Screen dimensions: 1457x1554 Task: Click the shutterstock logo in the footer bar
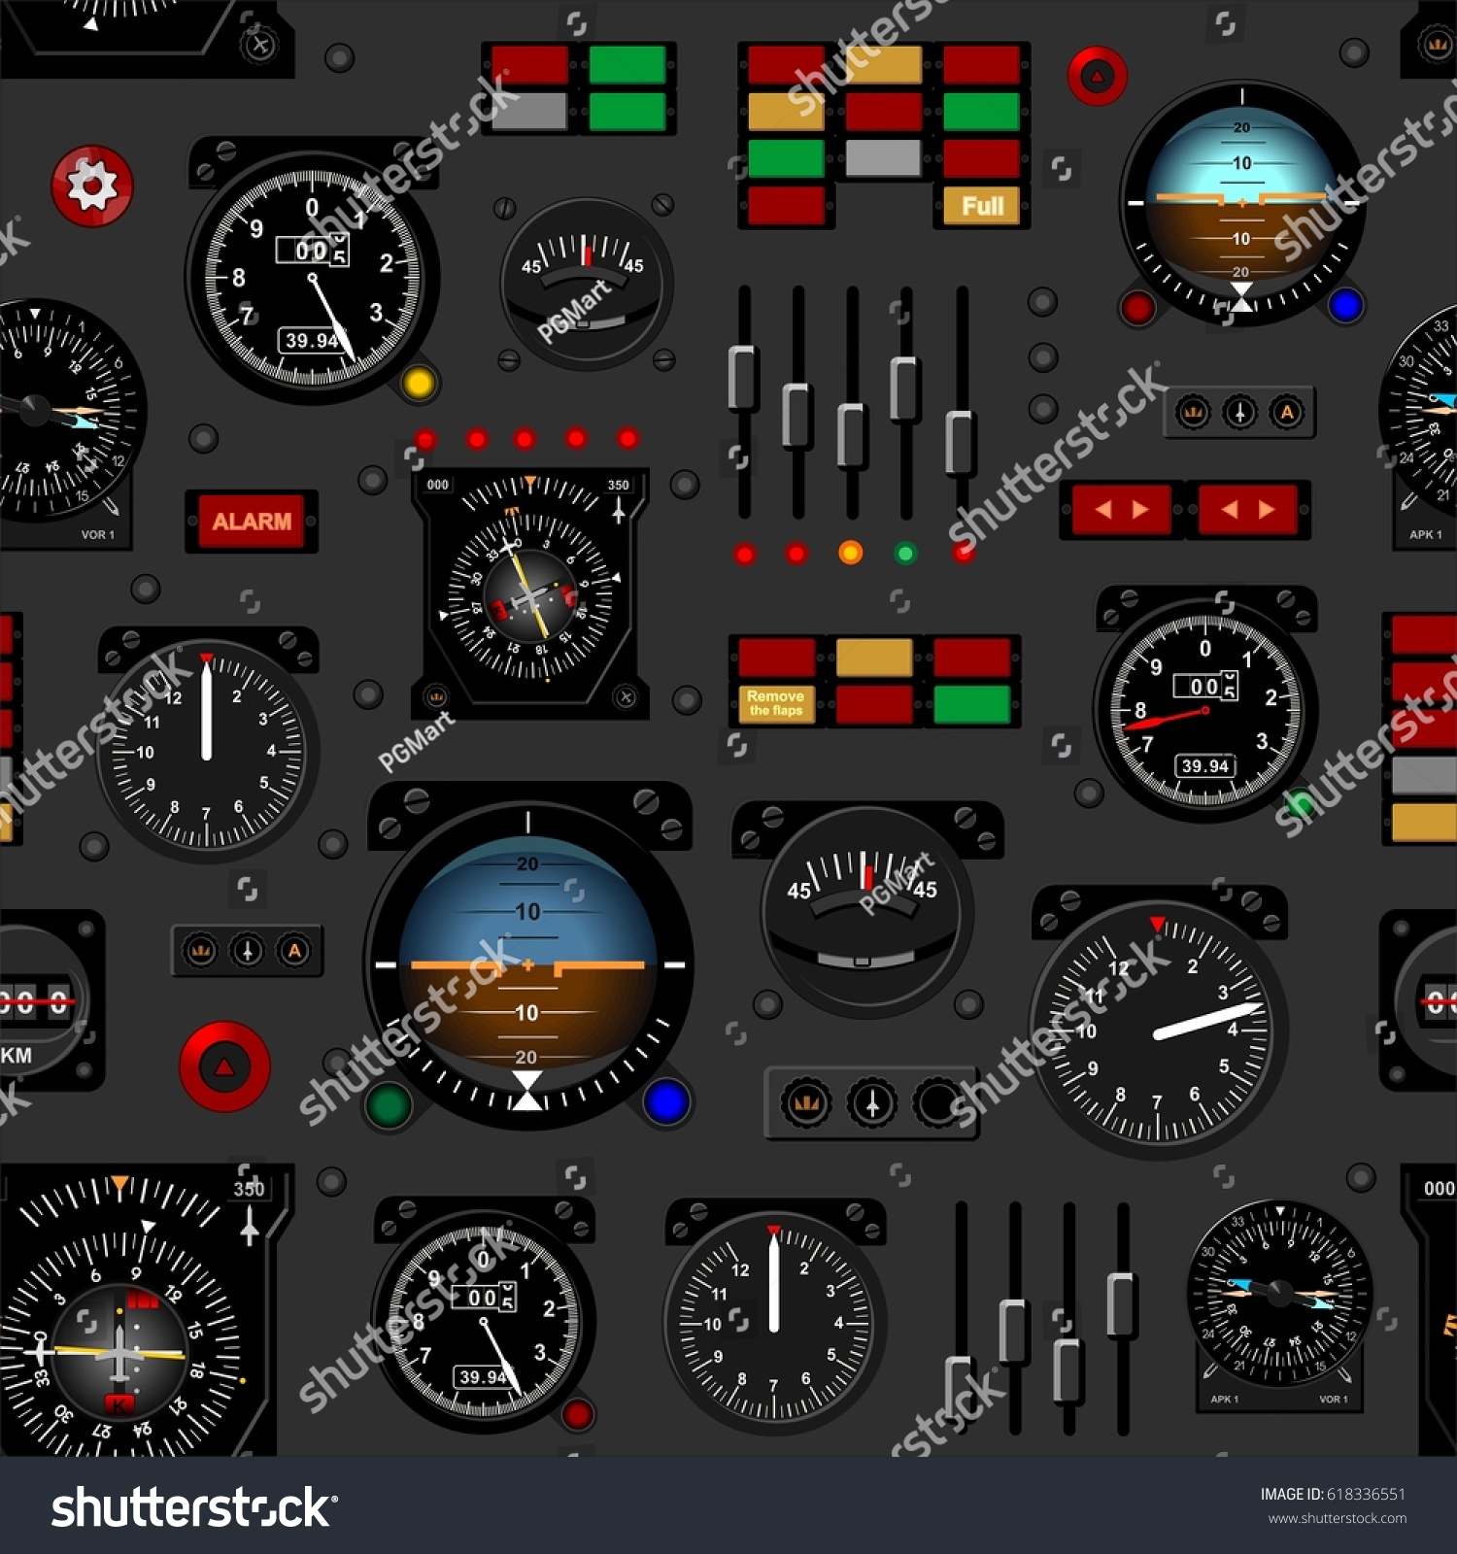[x=194, y=1507]
